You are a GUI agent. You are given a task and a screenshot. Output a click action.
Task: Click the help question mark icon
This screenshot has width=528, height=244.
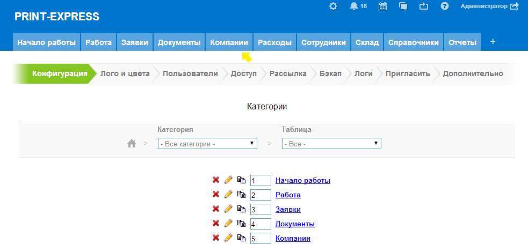[444, 6]
